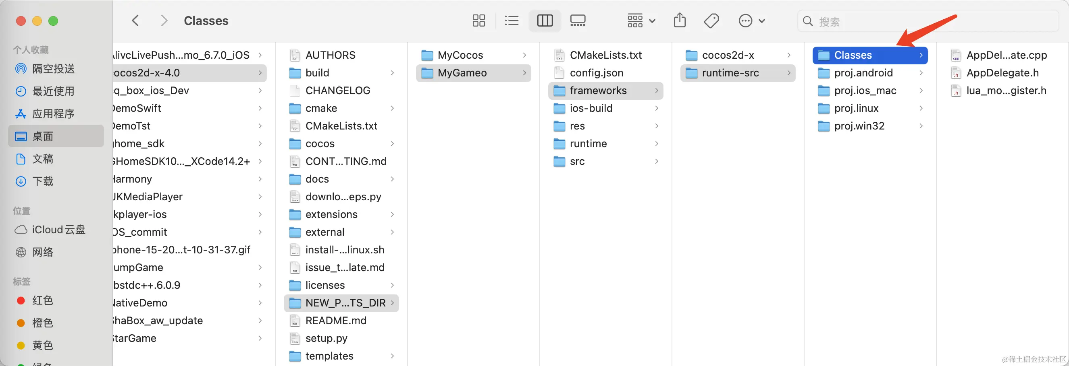This screenshot has width=1069, height=366.
Task: Select the orange tag (橙色)
Action: [56, 323]
